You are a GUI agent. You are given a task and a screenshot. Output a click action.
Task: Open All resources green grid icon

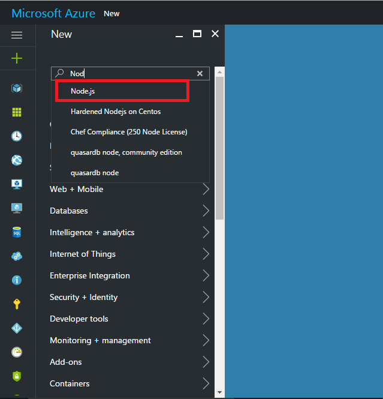[17, 112]
